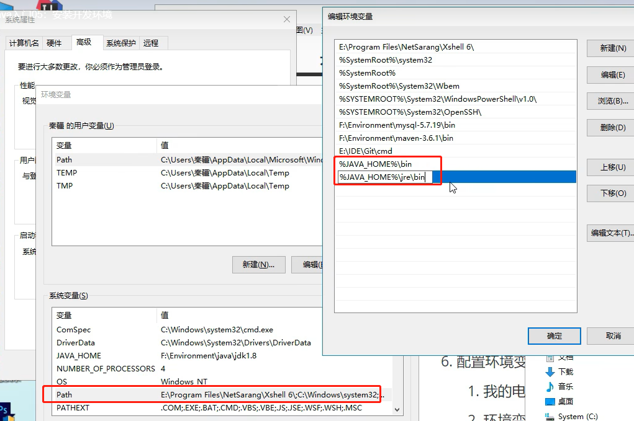Click the system variables list scrollbar down arrow

[397, 409]
